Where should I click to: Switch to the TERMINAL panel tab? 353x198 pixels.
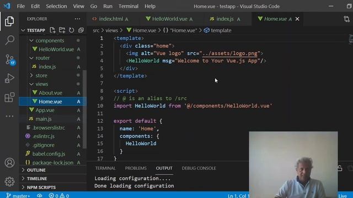tap(105, 168)
